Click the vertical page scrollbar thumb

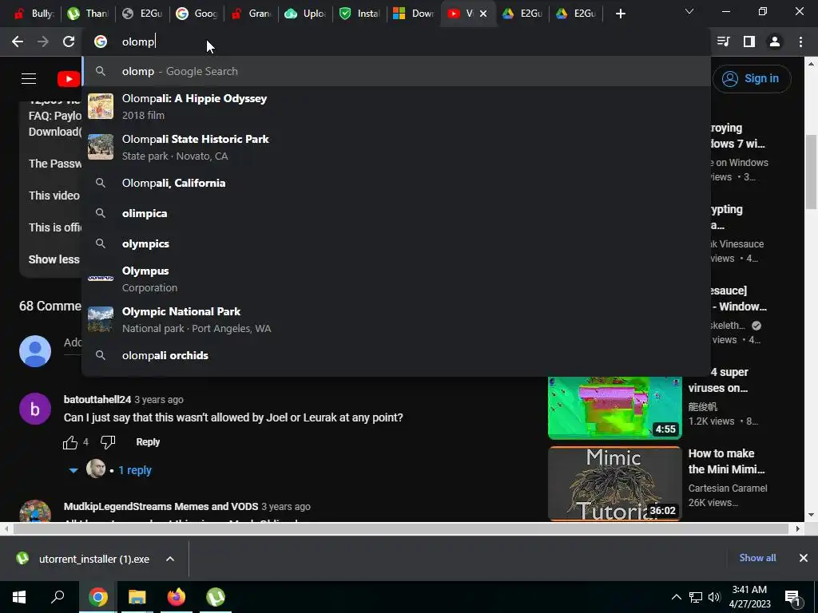pyautogui.click(x=812, y=172)
